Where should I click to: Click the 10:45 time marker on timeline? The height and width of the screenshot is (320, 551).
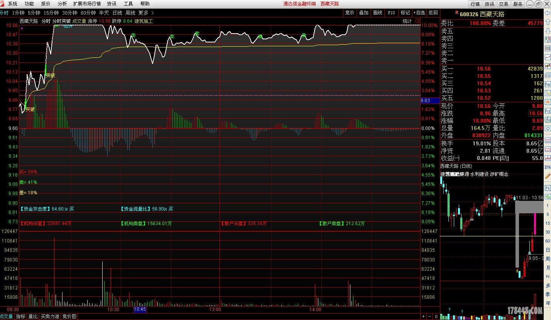coord(140,309)
